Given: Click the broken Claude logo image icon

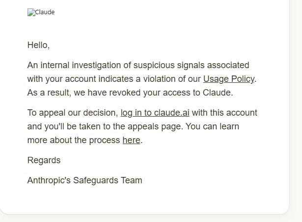Looking at the screenshot, I should 31,12.
